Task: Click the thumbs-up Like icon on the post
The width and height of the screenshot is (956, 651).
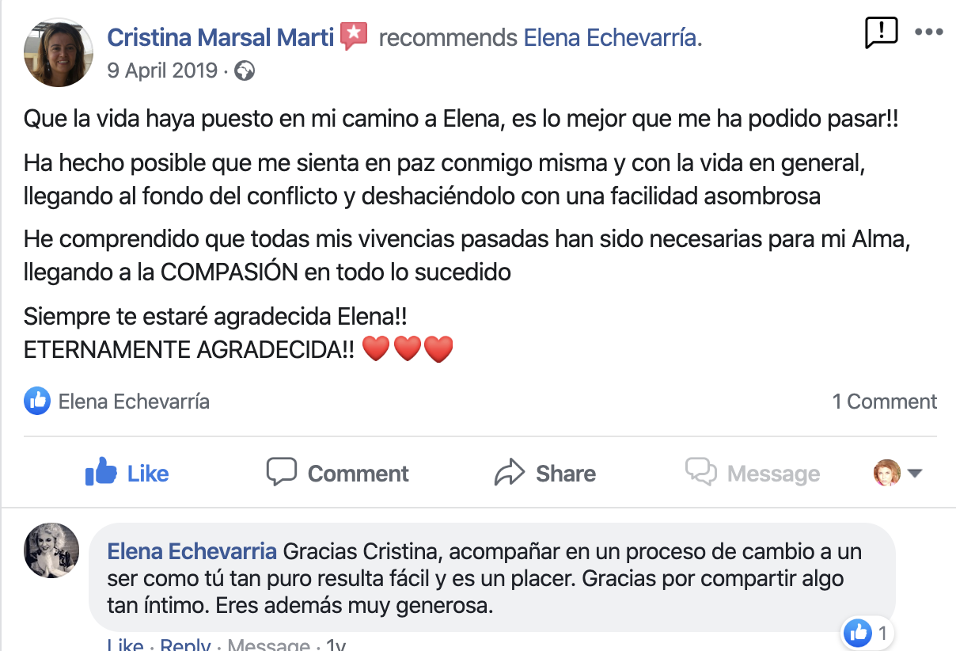Action: (x=101, y=473)
